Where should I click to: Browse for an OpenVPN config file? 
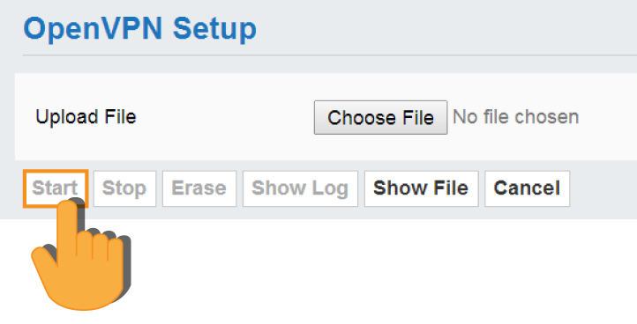[380, 118]
